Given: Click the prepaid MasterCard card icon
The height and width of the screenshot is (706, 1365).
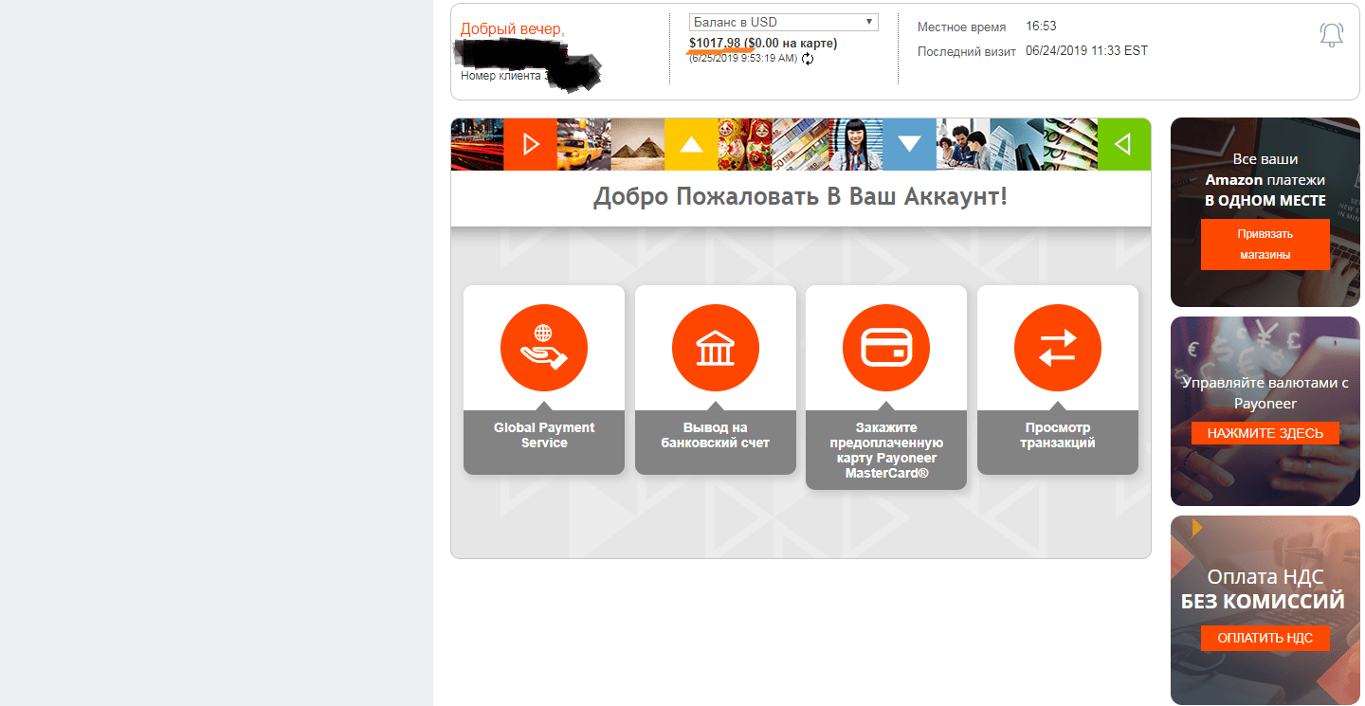Looking at the screenshot, I should [x=886, y=348].
